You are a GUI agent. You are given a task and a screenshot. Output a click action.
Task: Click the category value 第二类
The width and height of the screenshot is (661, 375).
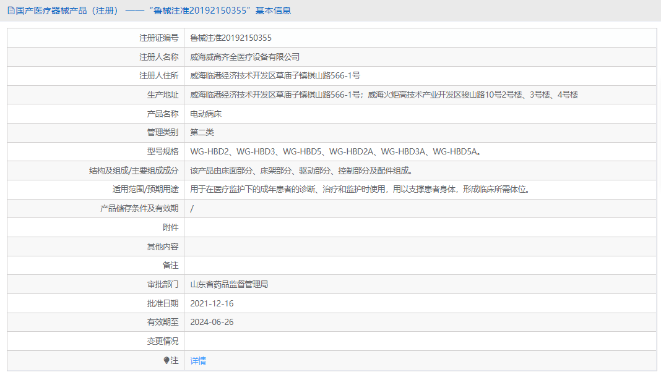(202, 133)
